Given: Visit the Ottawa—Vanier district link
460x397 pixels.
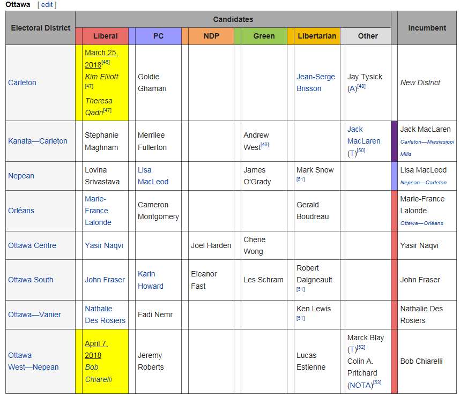Looking at the screenshot, I should coord(34,314).
